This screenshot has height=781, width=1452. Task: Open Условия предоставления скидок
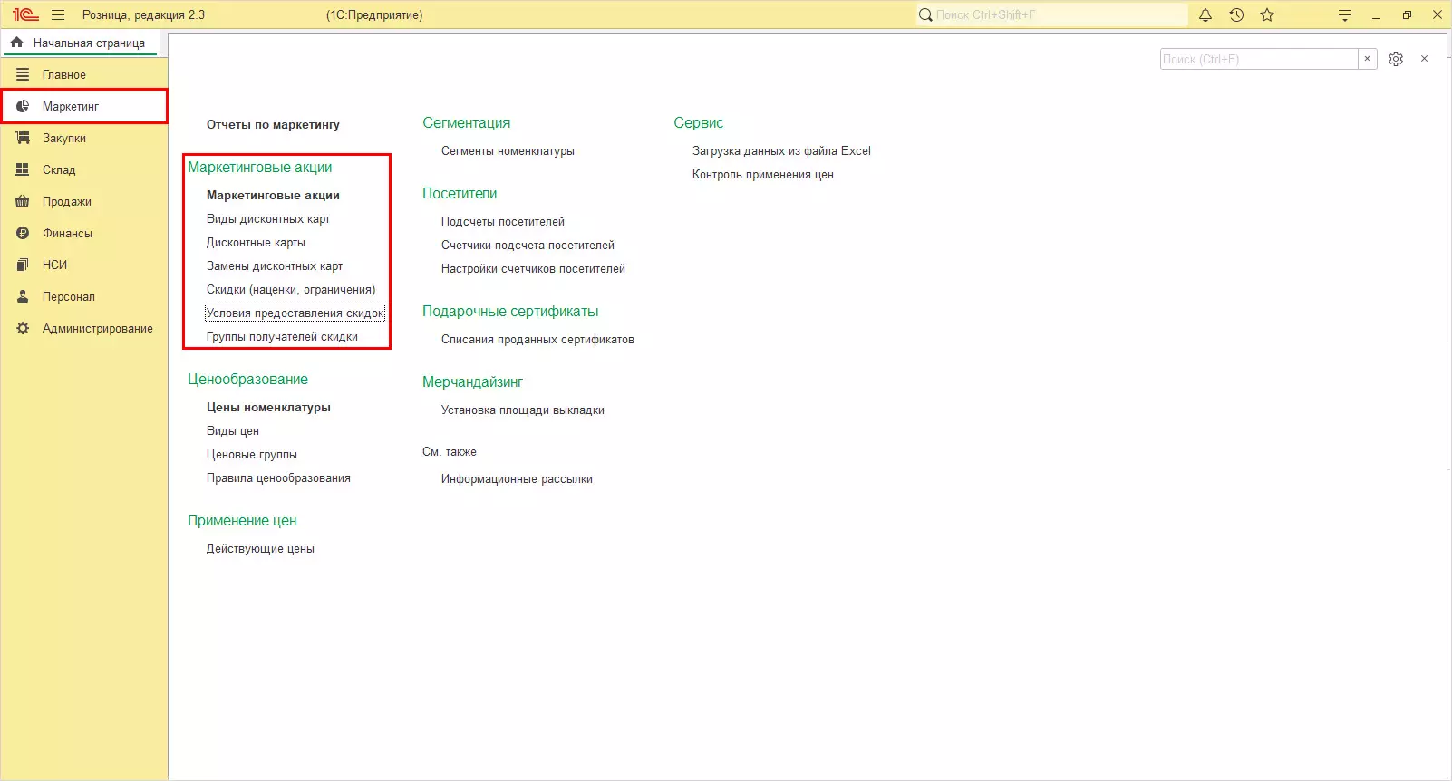[x=295, y=313]
